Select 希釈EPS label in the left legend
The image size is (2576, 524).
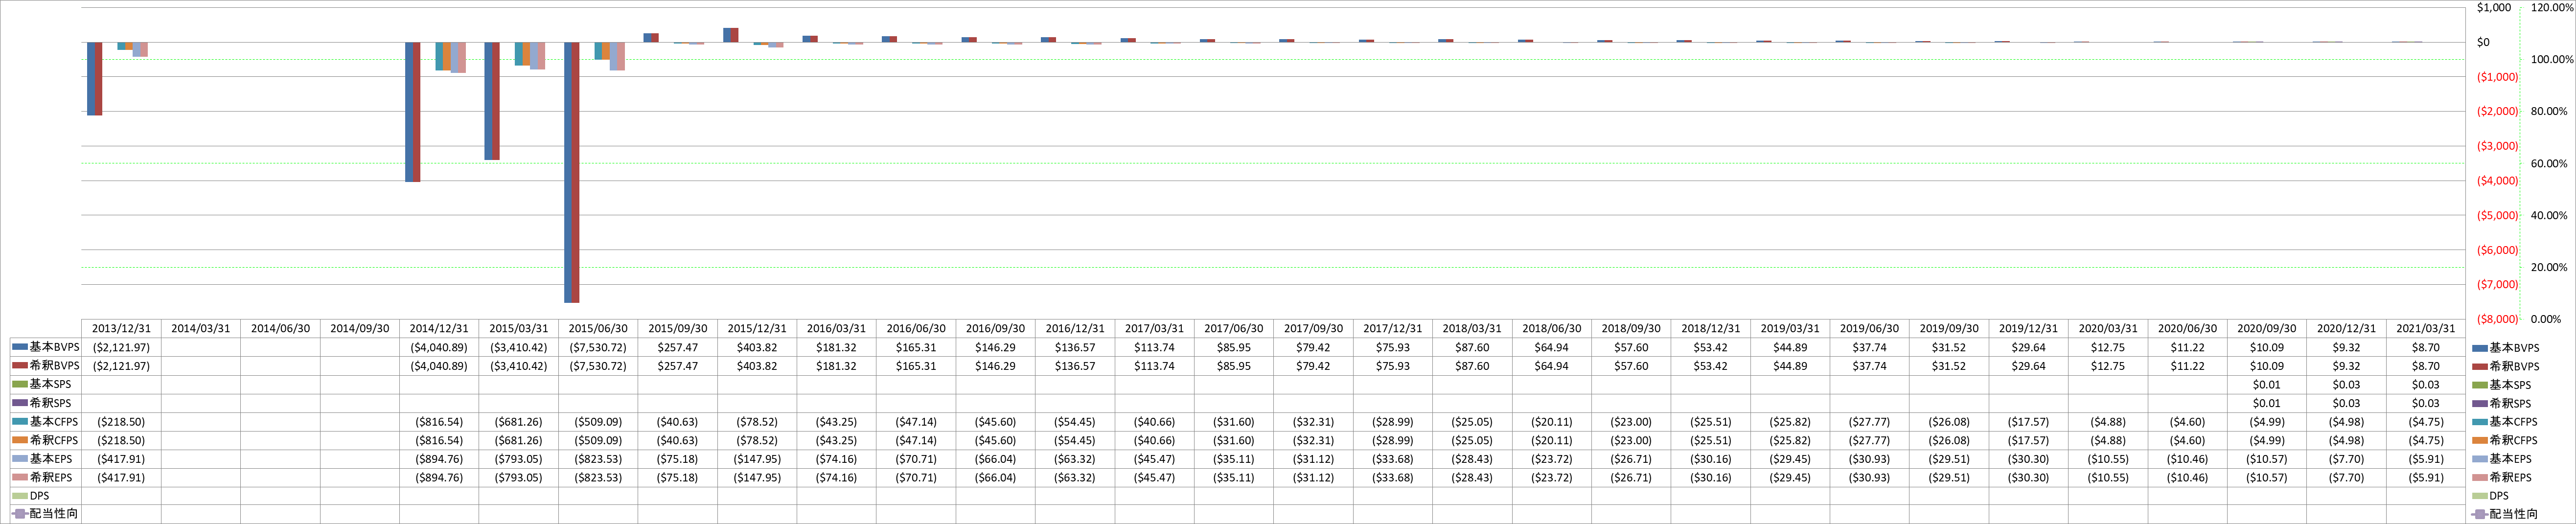point(50,477)
